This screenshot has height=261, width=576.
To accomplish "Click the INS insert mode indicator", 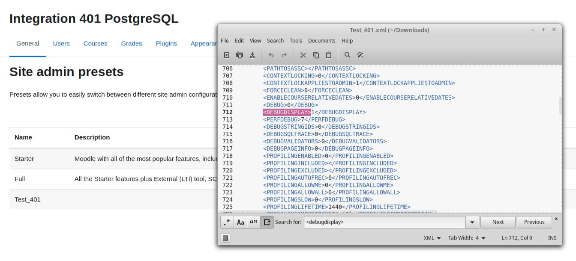I will pyautogui.click(x=552, y=238).
